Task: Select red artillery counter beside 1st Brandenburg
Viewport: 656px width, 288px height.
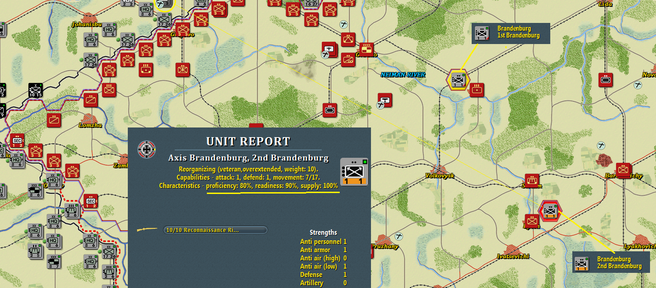Action: click(477, 90)
